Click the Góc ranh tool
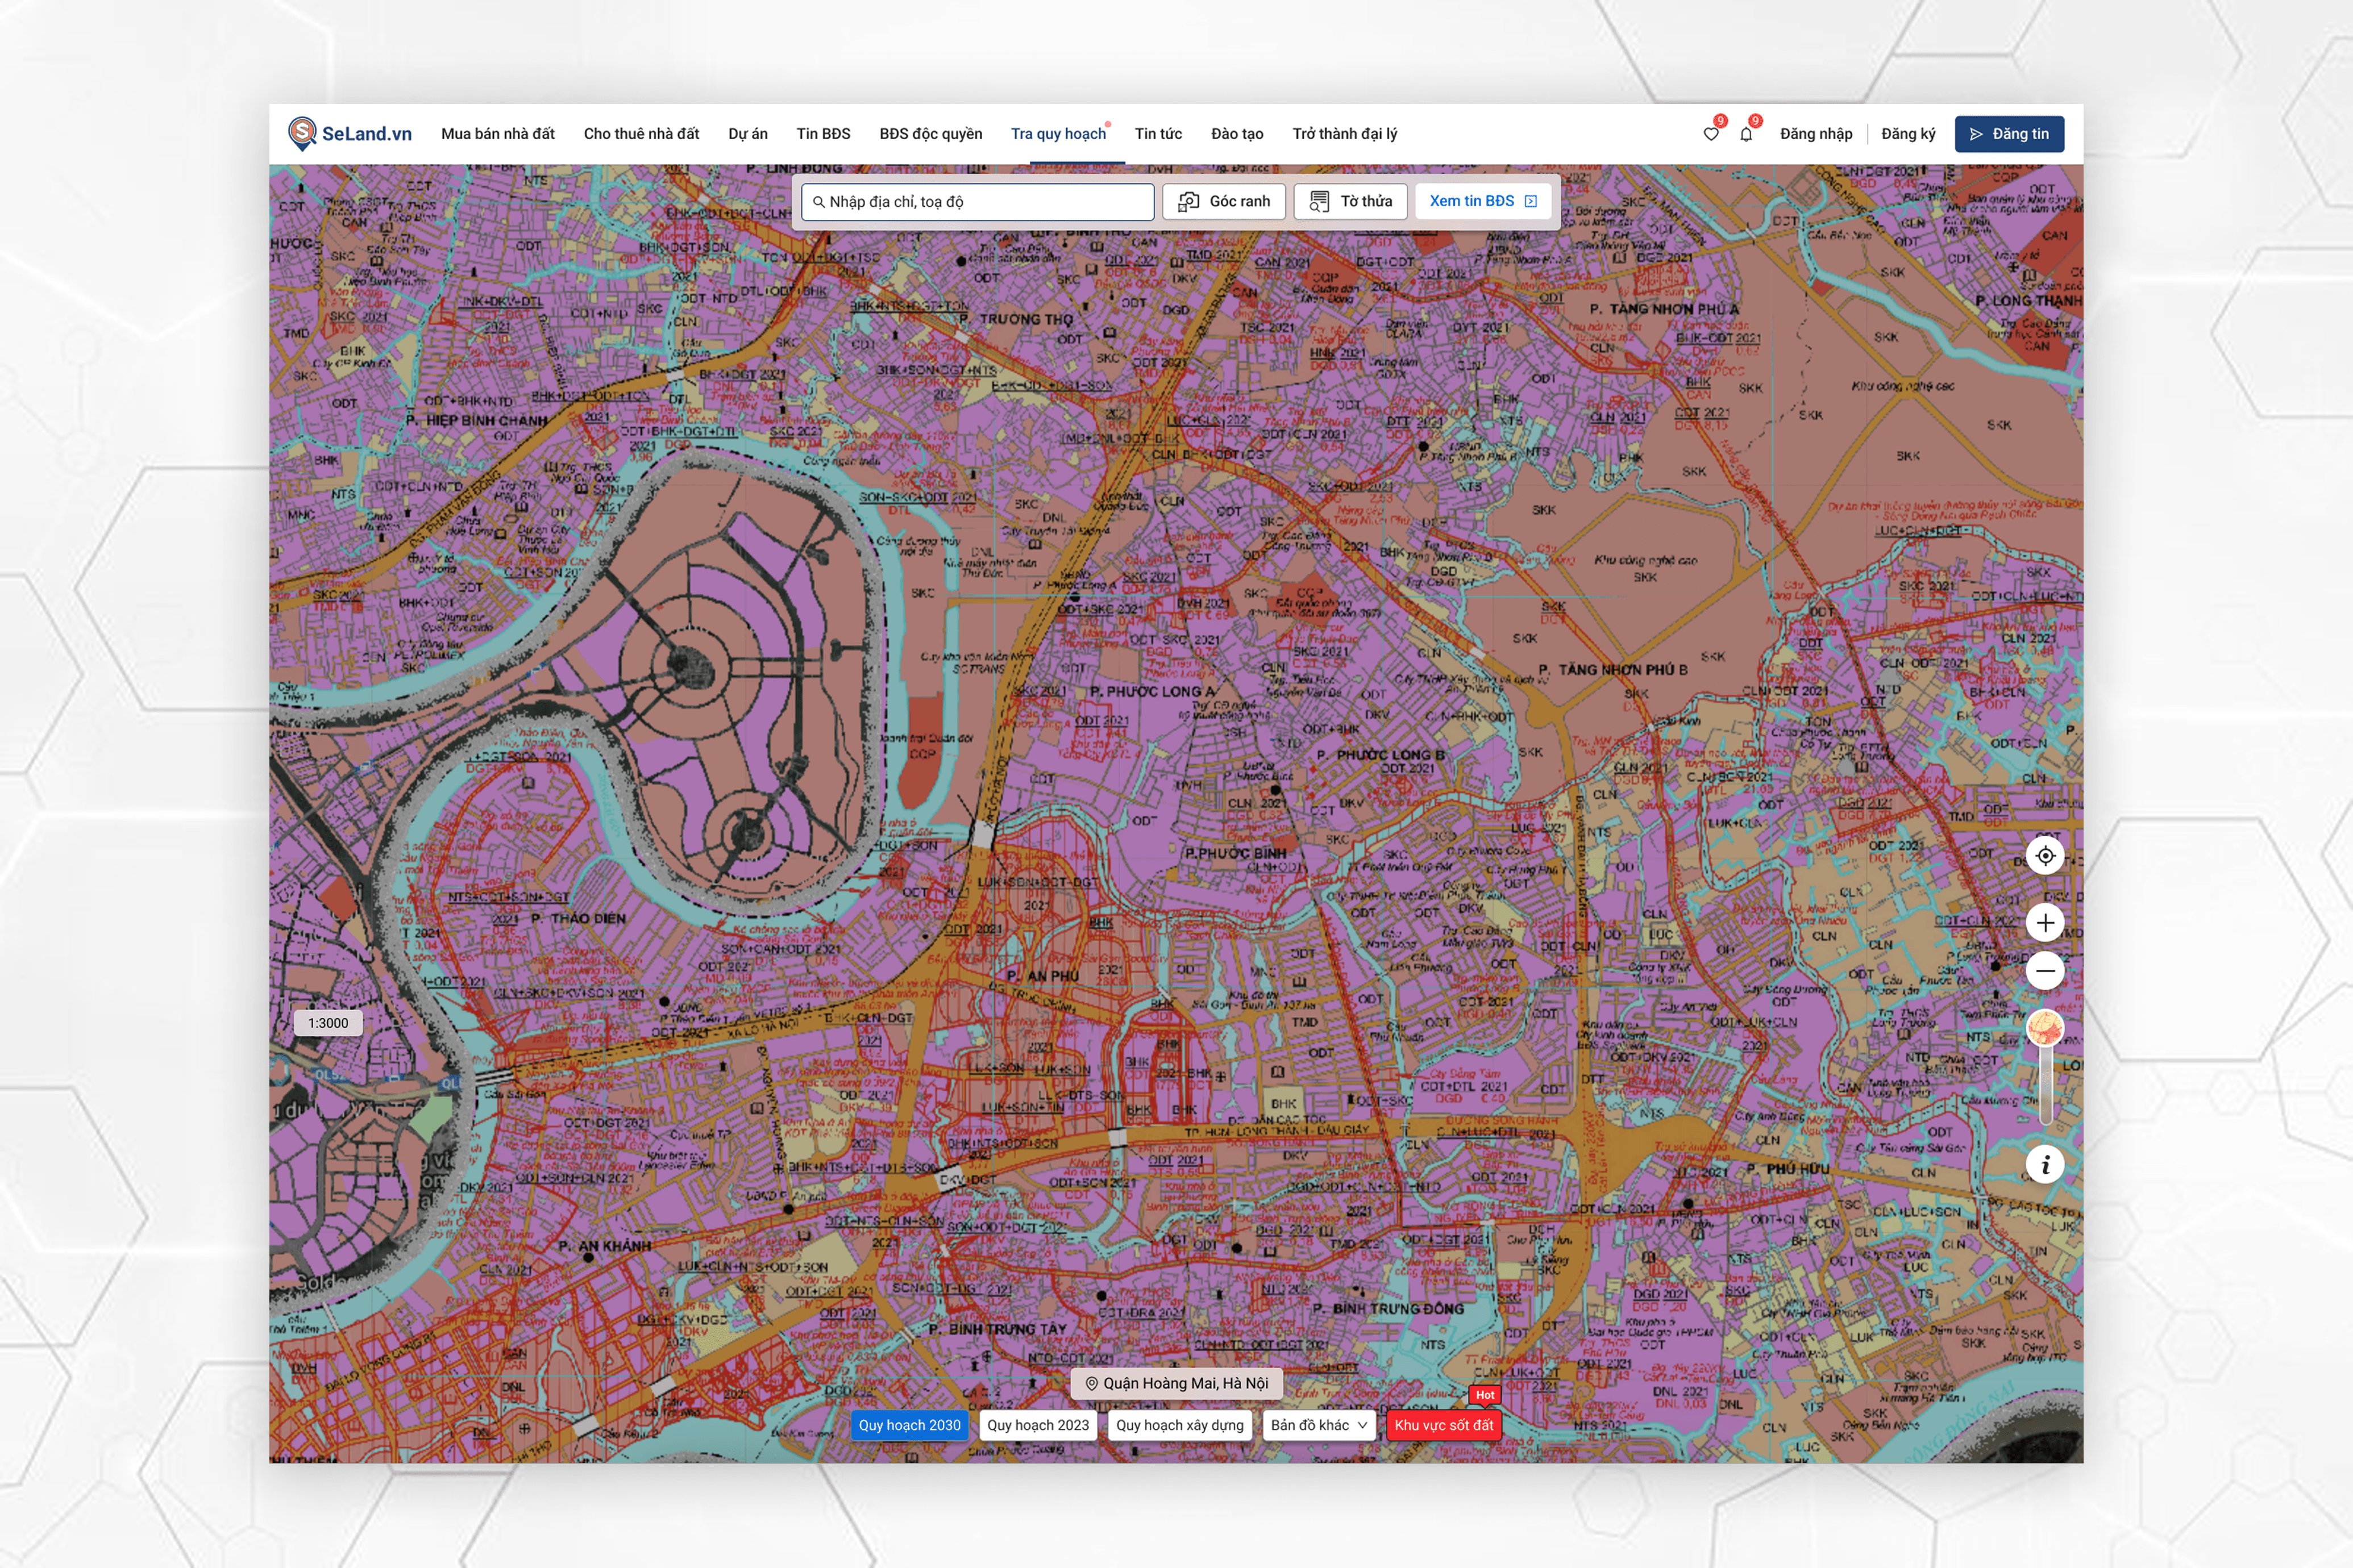Image resolution: width=2353 pixels, height=1568 pixels. 1224,201
